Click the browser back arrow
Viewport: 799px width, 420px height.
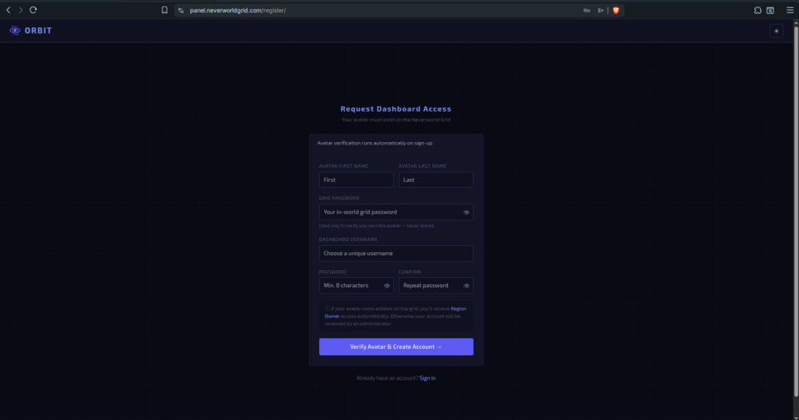[x=9, y=10]
